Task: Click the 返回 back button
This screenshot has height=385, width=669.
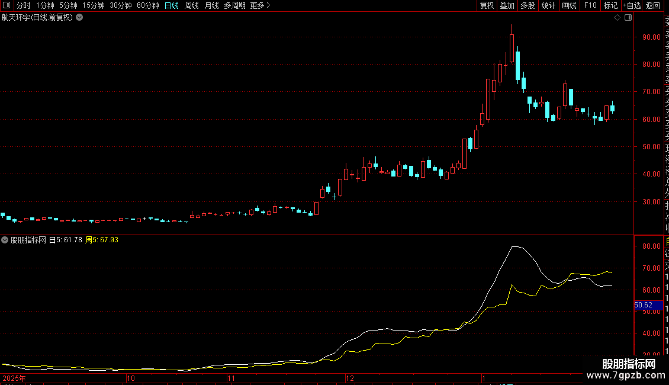Action: click(x=653, y=5)
